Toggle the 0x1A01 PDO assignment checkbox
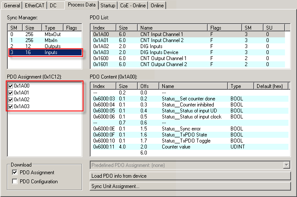 pos(11,93)
